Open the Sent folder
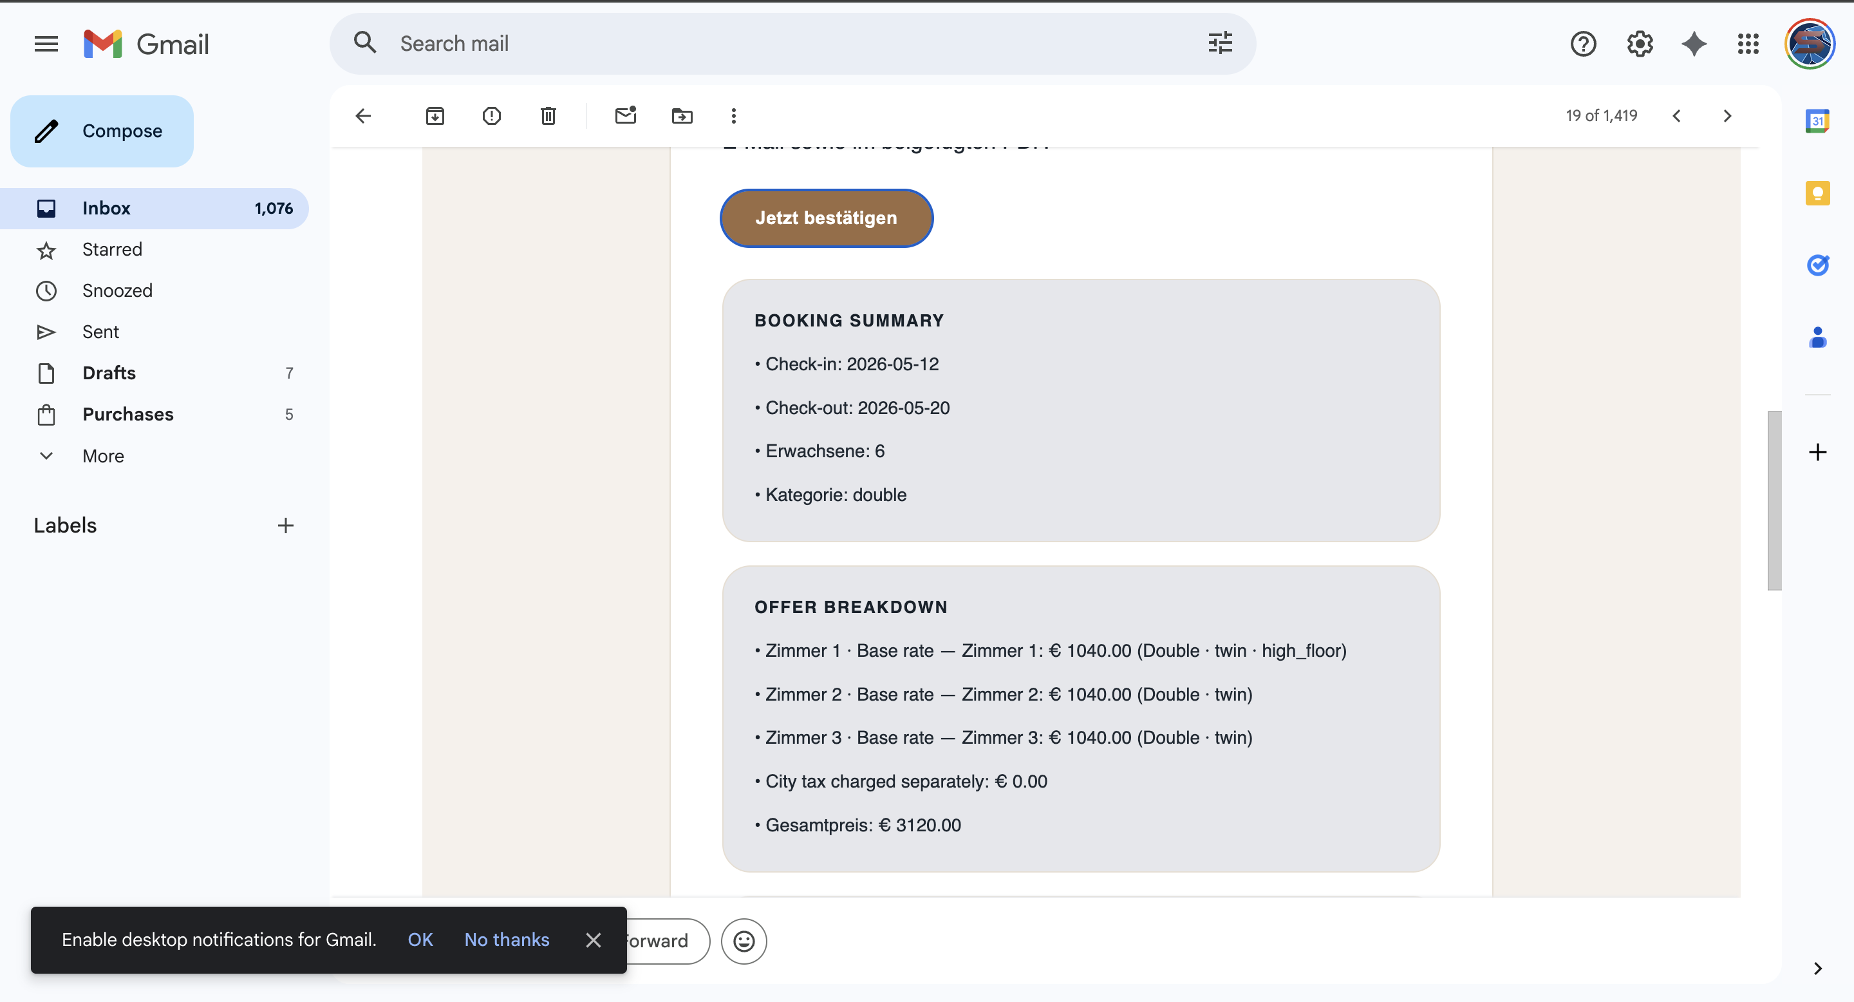 pyautogui.click(x=154, y=332)
